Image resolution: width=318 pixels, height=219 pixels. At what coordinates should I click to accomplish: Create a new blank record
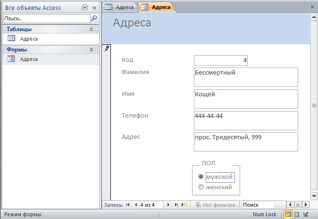(184, 204)
